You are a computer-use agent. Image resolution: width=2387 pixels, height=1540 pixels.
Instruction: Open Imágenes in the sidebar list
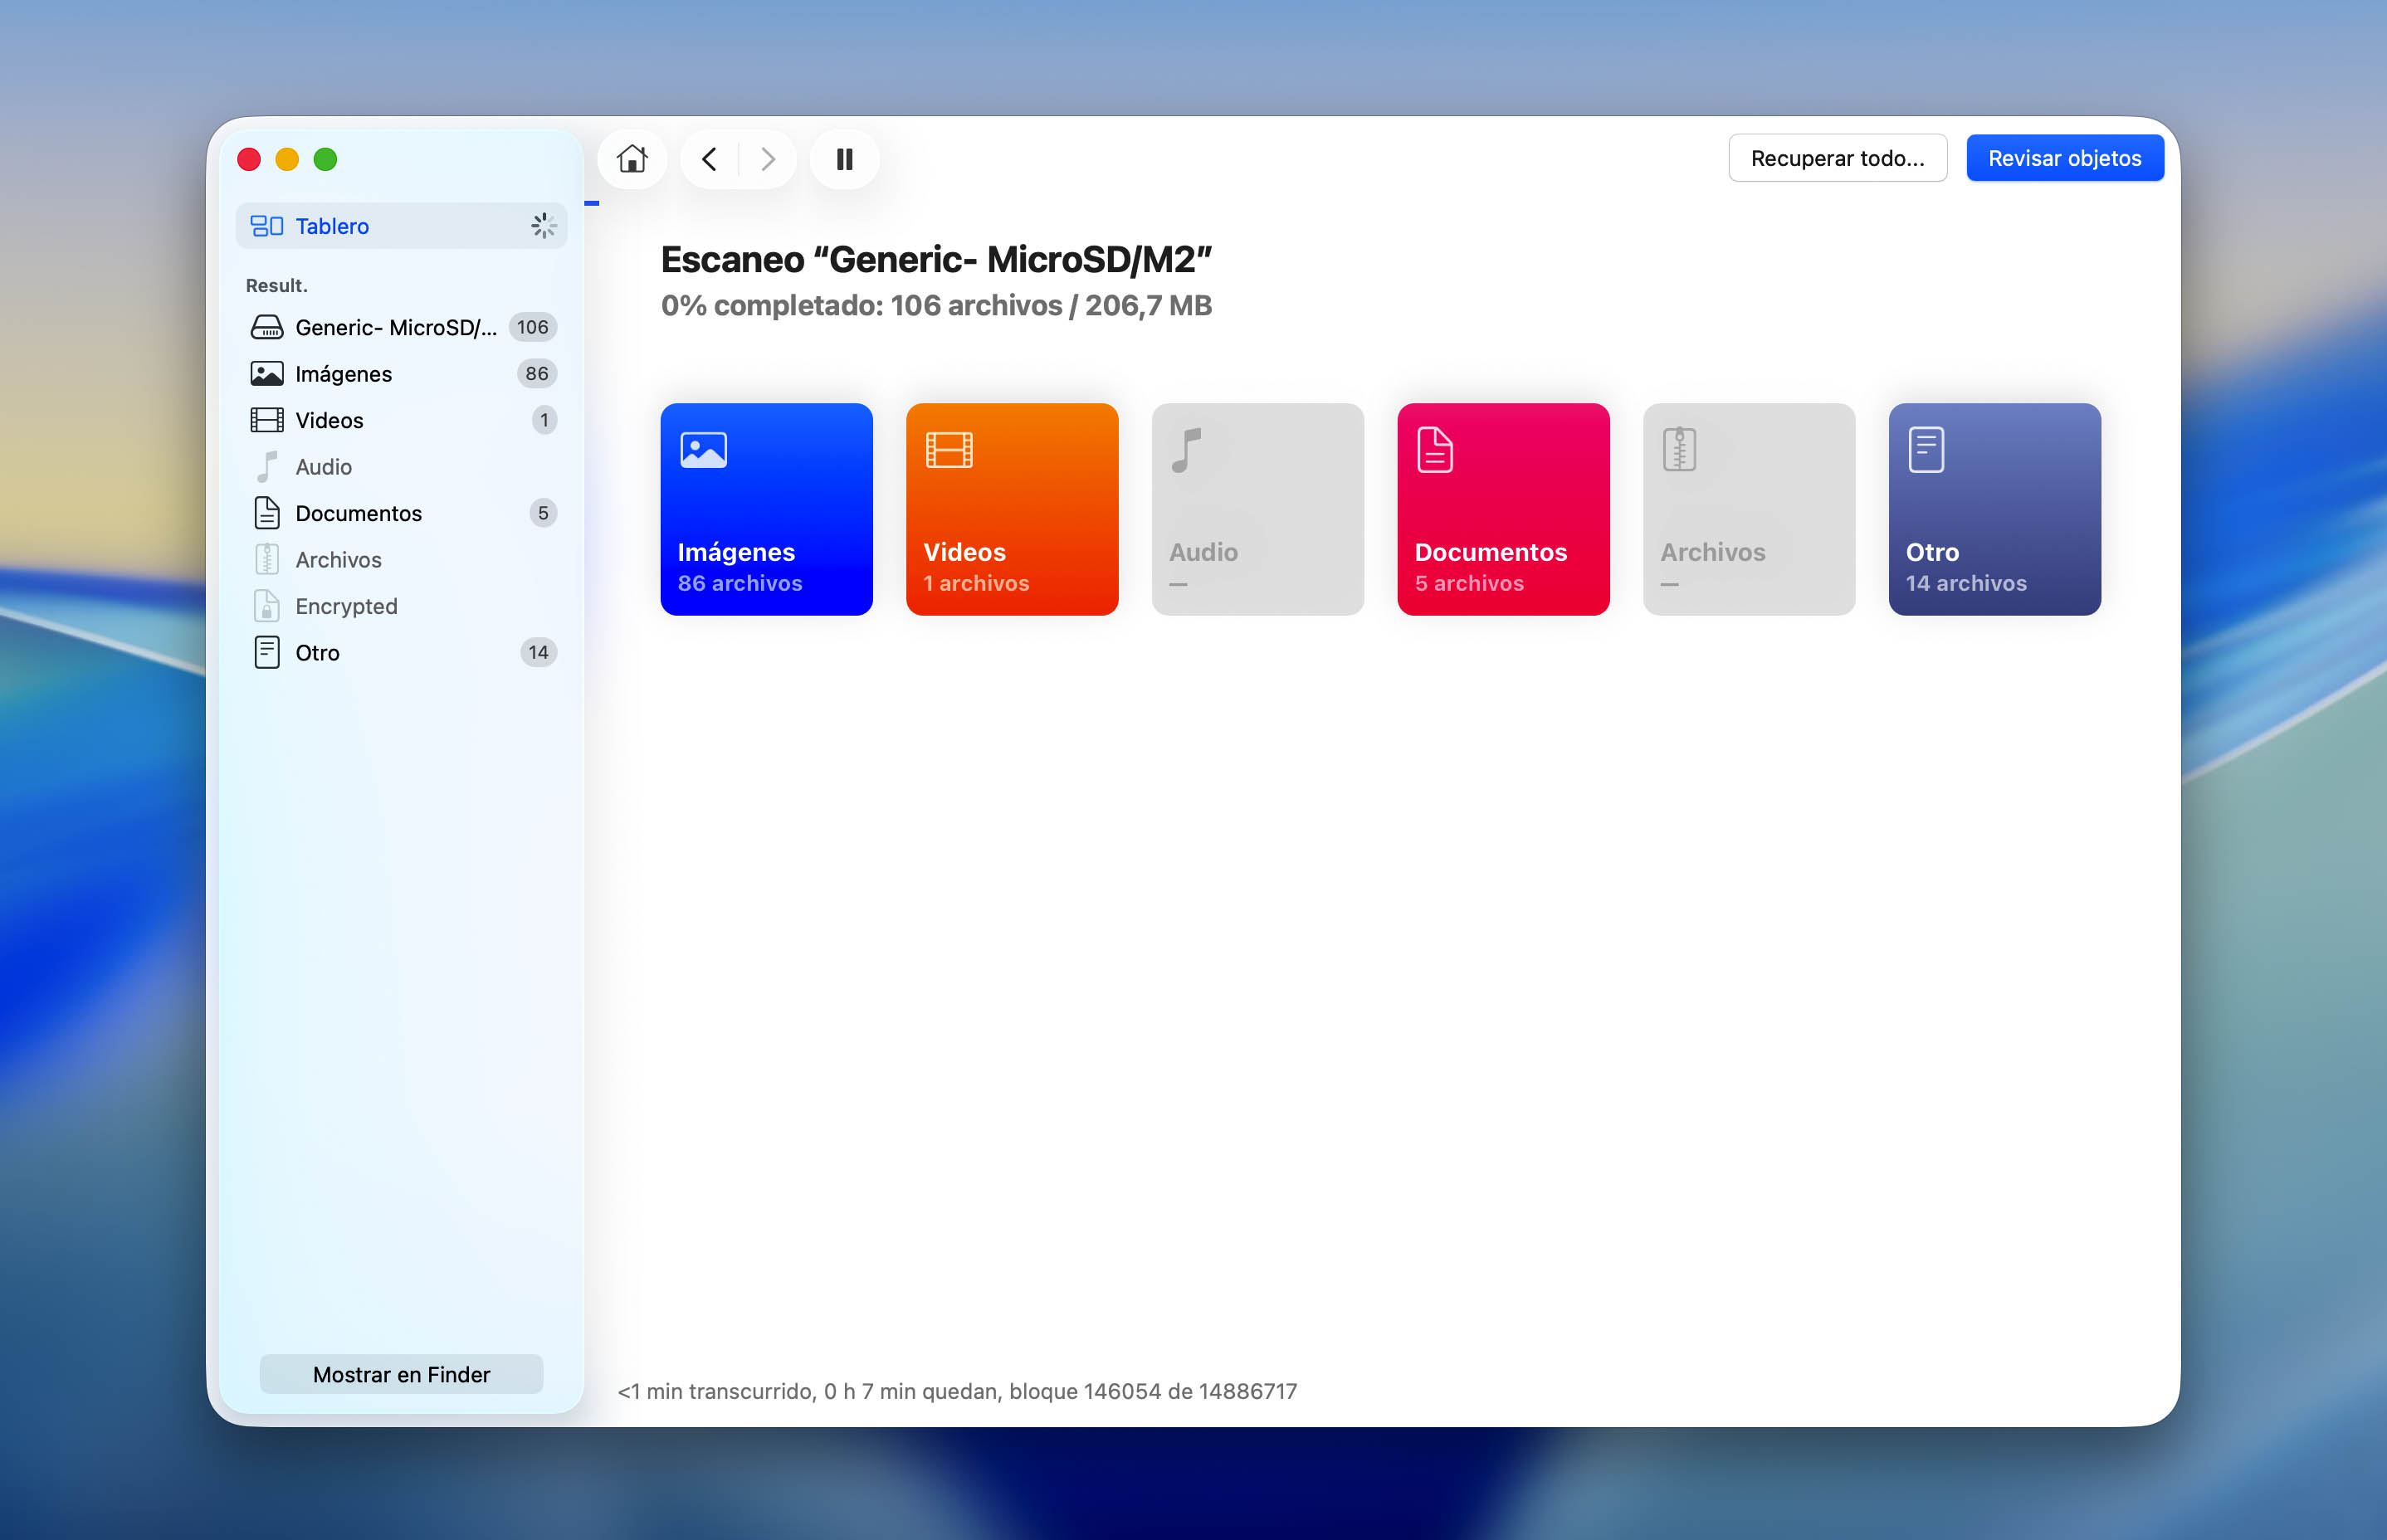pos(401,374)
